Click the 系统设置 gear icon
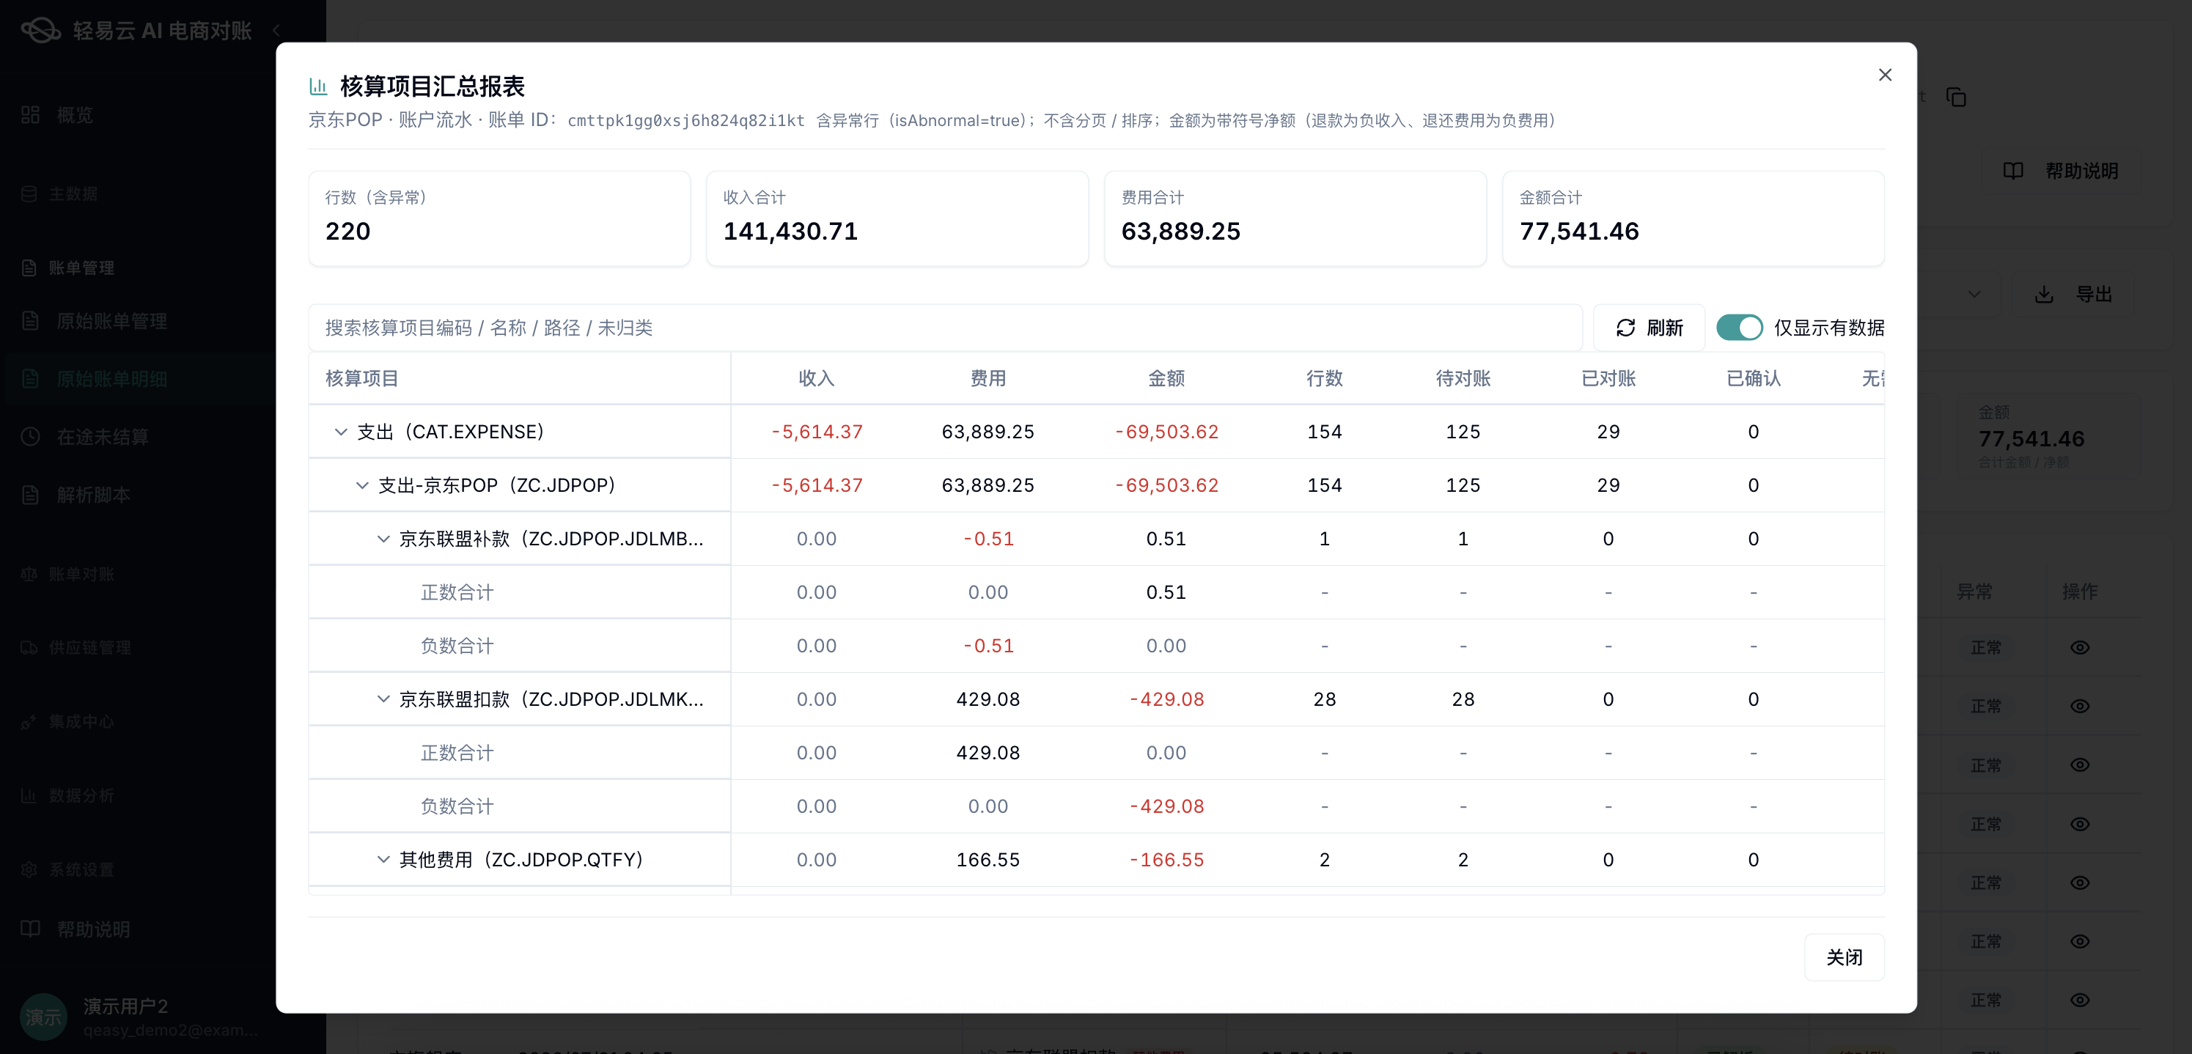Image resolution: width=2192 pixels, height=1054 pixels. click(29, 869)
